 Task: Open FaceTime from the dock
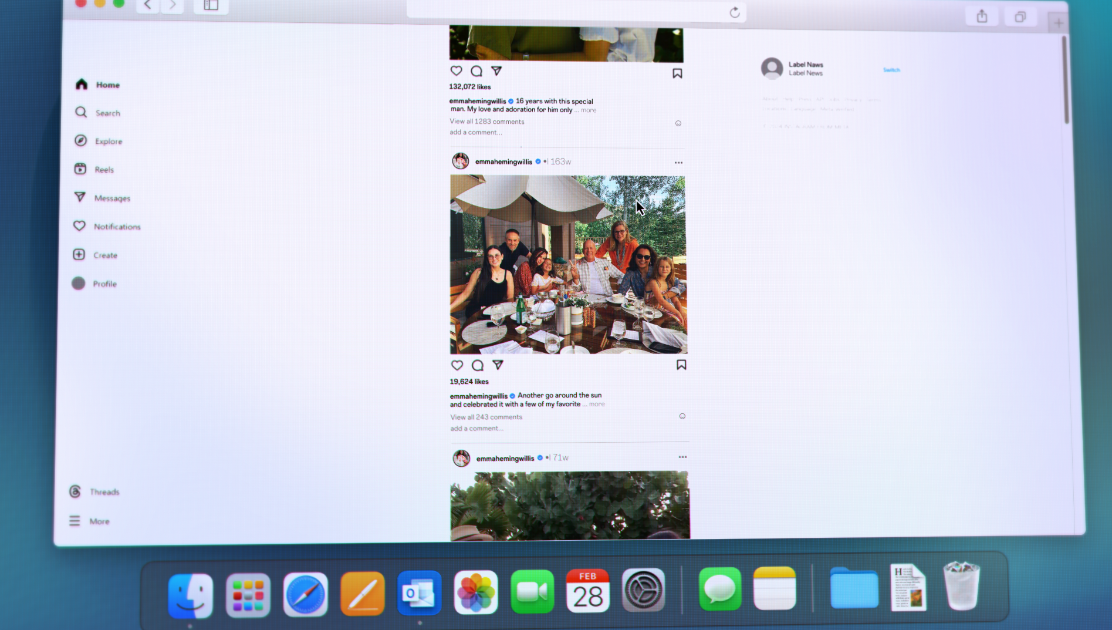coord(532,592)
